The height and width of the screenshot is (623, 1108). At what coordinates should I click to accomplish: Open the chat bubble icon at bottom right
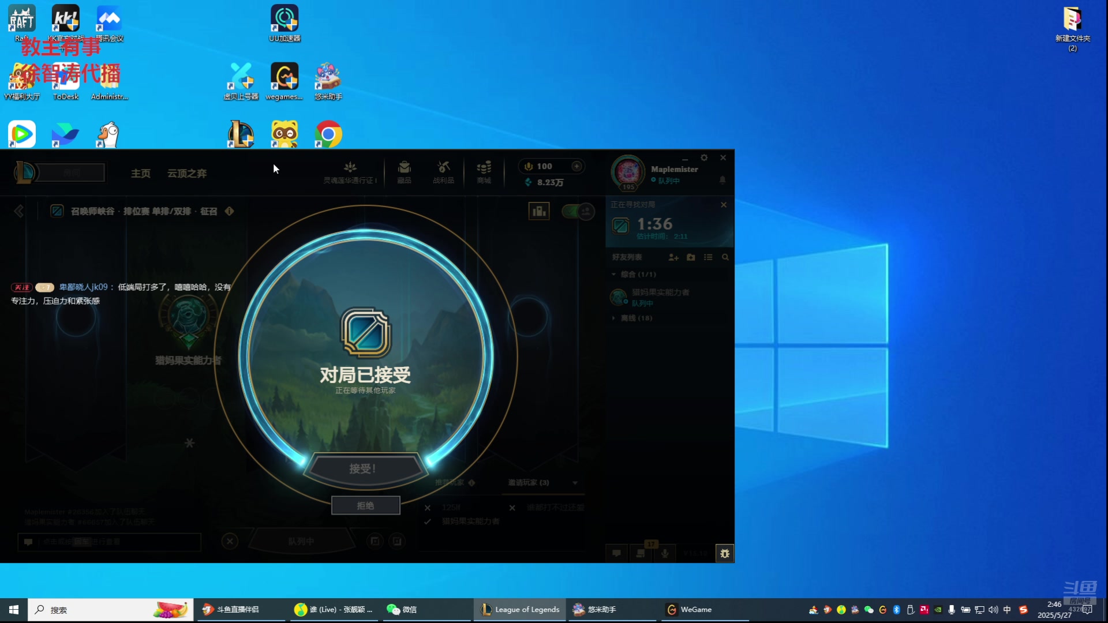pos(616,553)
